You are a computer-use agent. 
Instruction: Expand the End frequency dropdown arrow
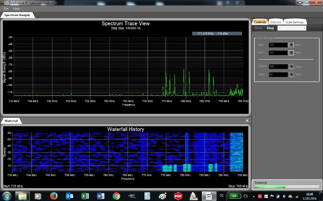(291, 53)
